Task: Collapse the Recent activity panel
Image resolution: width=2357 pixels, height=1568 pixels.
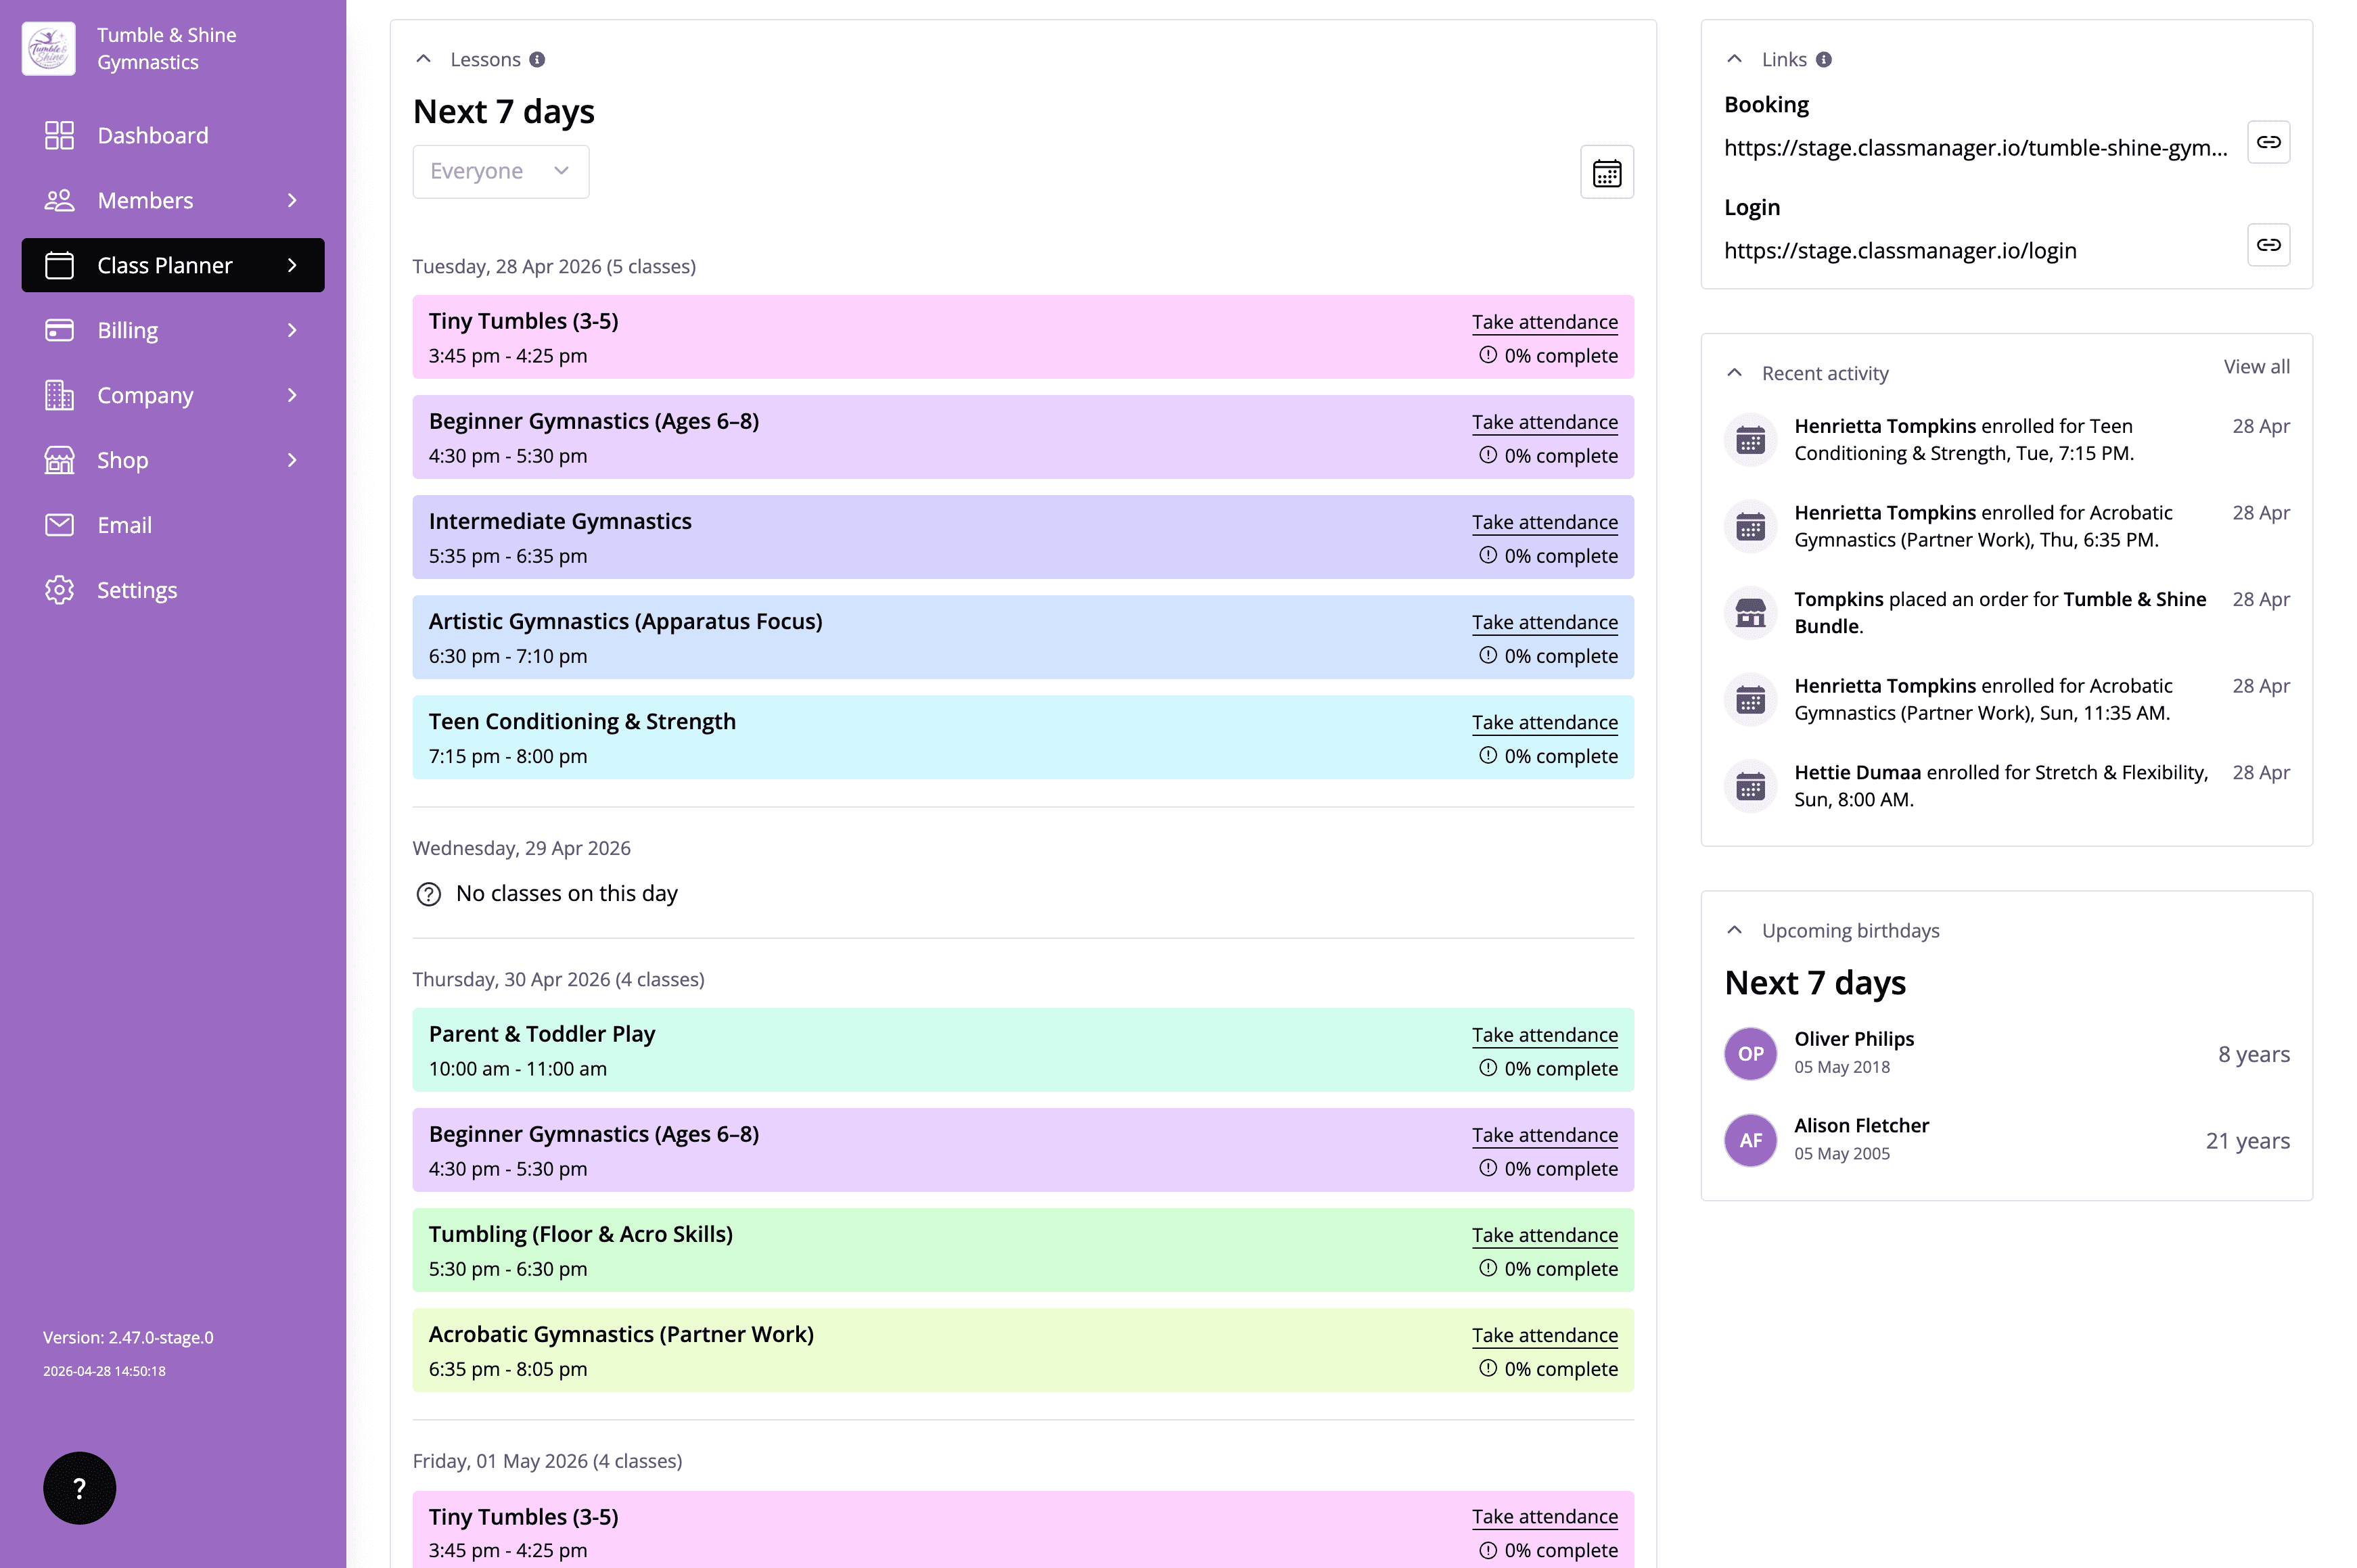Action: tap(1734, 373)
